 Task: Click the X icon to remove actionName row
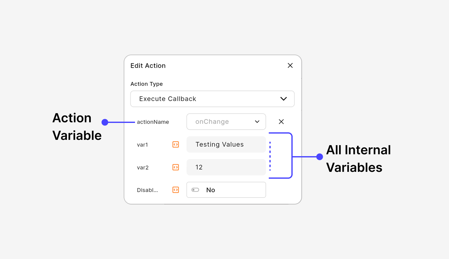point(281,122)
